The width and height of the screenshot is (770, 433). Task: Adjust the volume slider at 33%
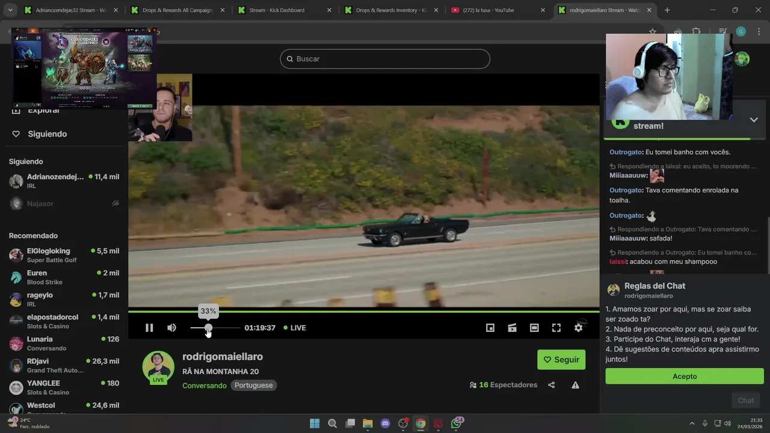coord(208,328)
